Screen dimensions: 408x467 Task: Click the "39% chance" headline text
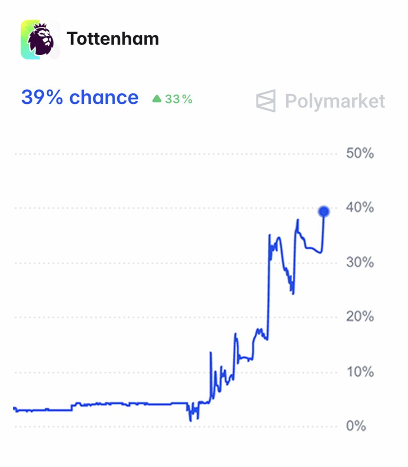pyautogui.click(x=80, y=97)
